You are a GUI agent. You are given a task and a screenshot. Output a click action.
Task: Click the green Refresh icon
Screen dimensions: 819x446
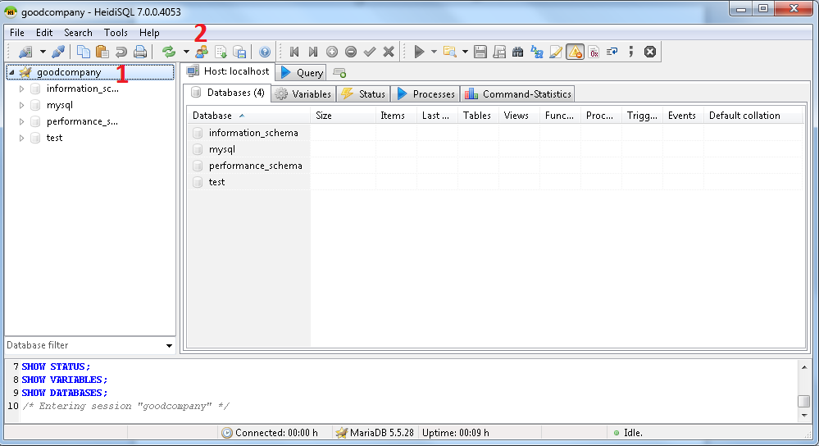tap(169, 52)
